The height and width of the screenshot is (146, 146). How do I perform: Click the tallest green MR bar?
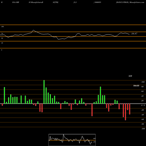coord(44,92)
